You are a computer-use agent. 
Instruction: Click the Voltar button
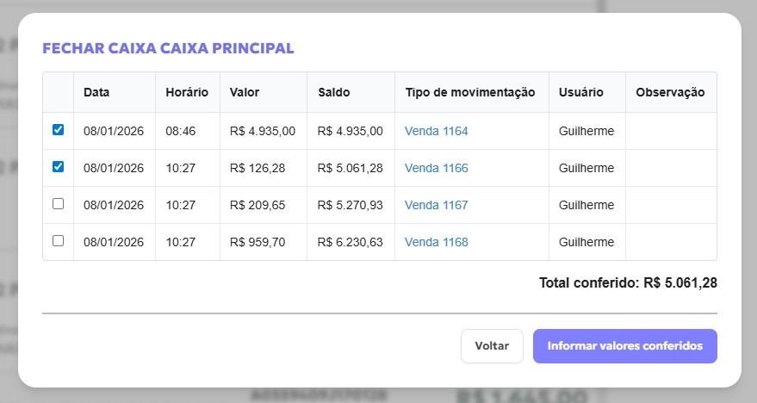[x=492, y=346]
